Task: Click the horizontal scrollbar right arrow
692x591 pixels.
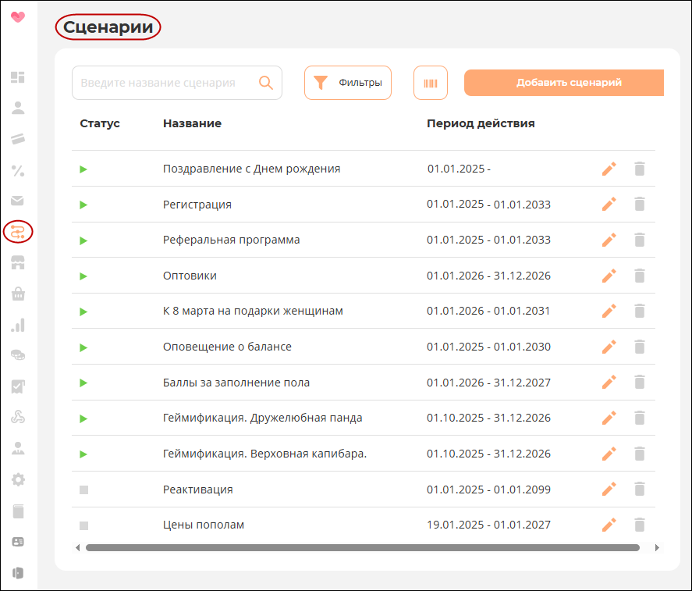Action: click(x=657, y=548)
